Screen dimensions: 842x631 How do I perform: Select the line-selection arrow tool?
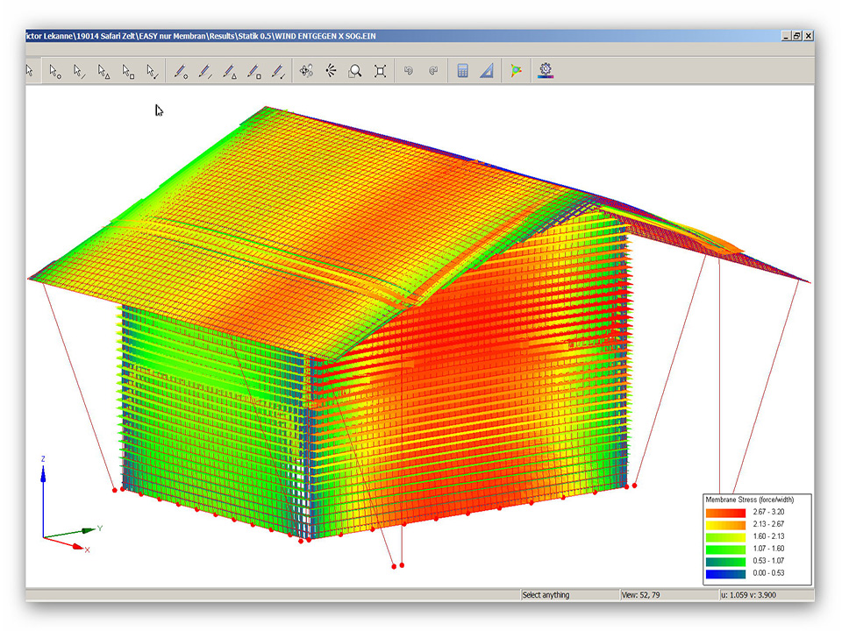(x=79, y=71)
